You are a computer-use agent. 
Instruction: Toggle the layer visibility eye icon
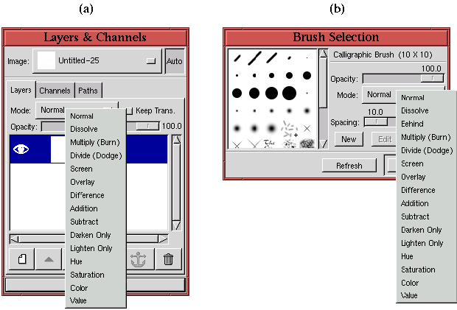[21, 149]
